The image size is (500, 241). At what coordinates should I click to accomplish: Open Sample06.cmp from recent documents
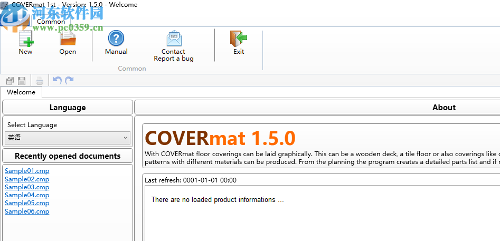pos(27,211)
